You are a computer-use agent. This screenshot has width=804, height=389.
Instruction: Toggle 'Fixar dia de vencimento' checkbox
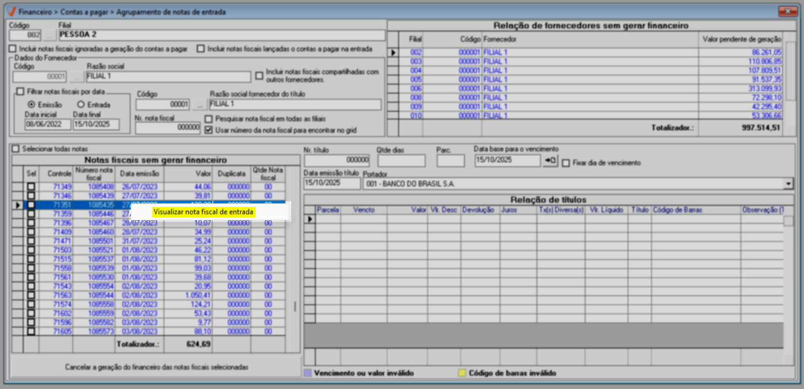(566, 163)
